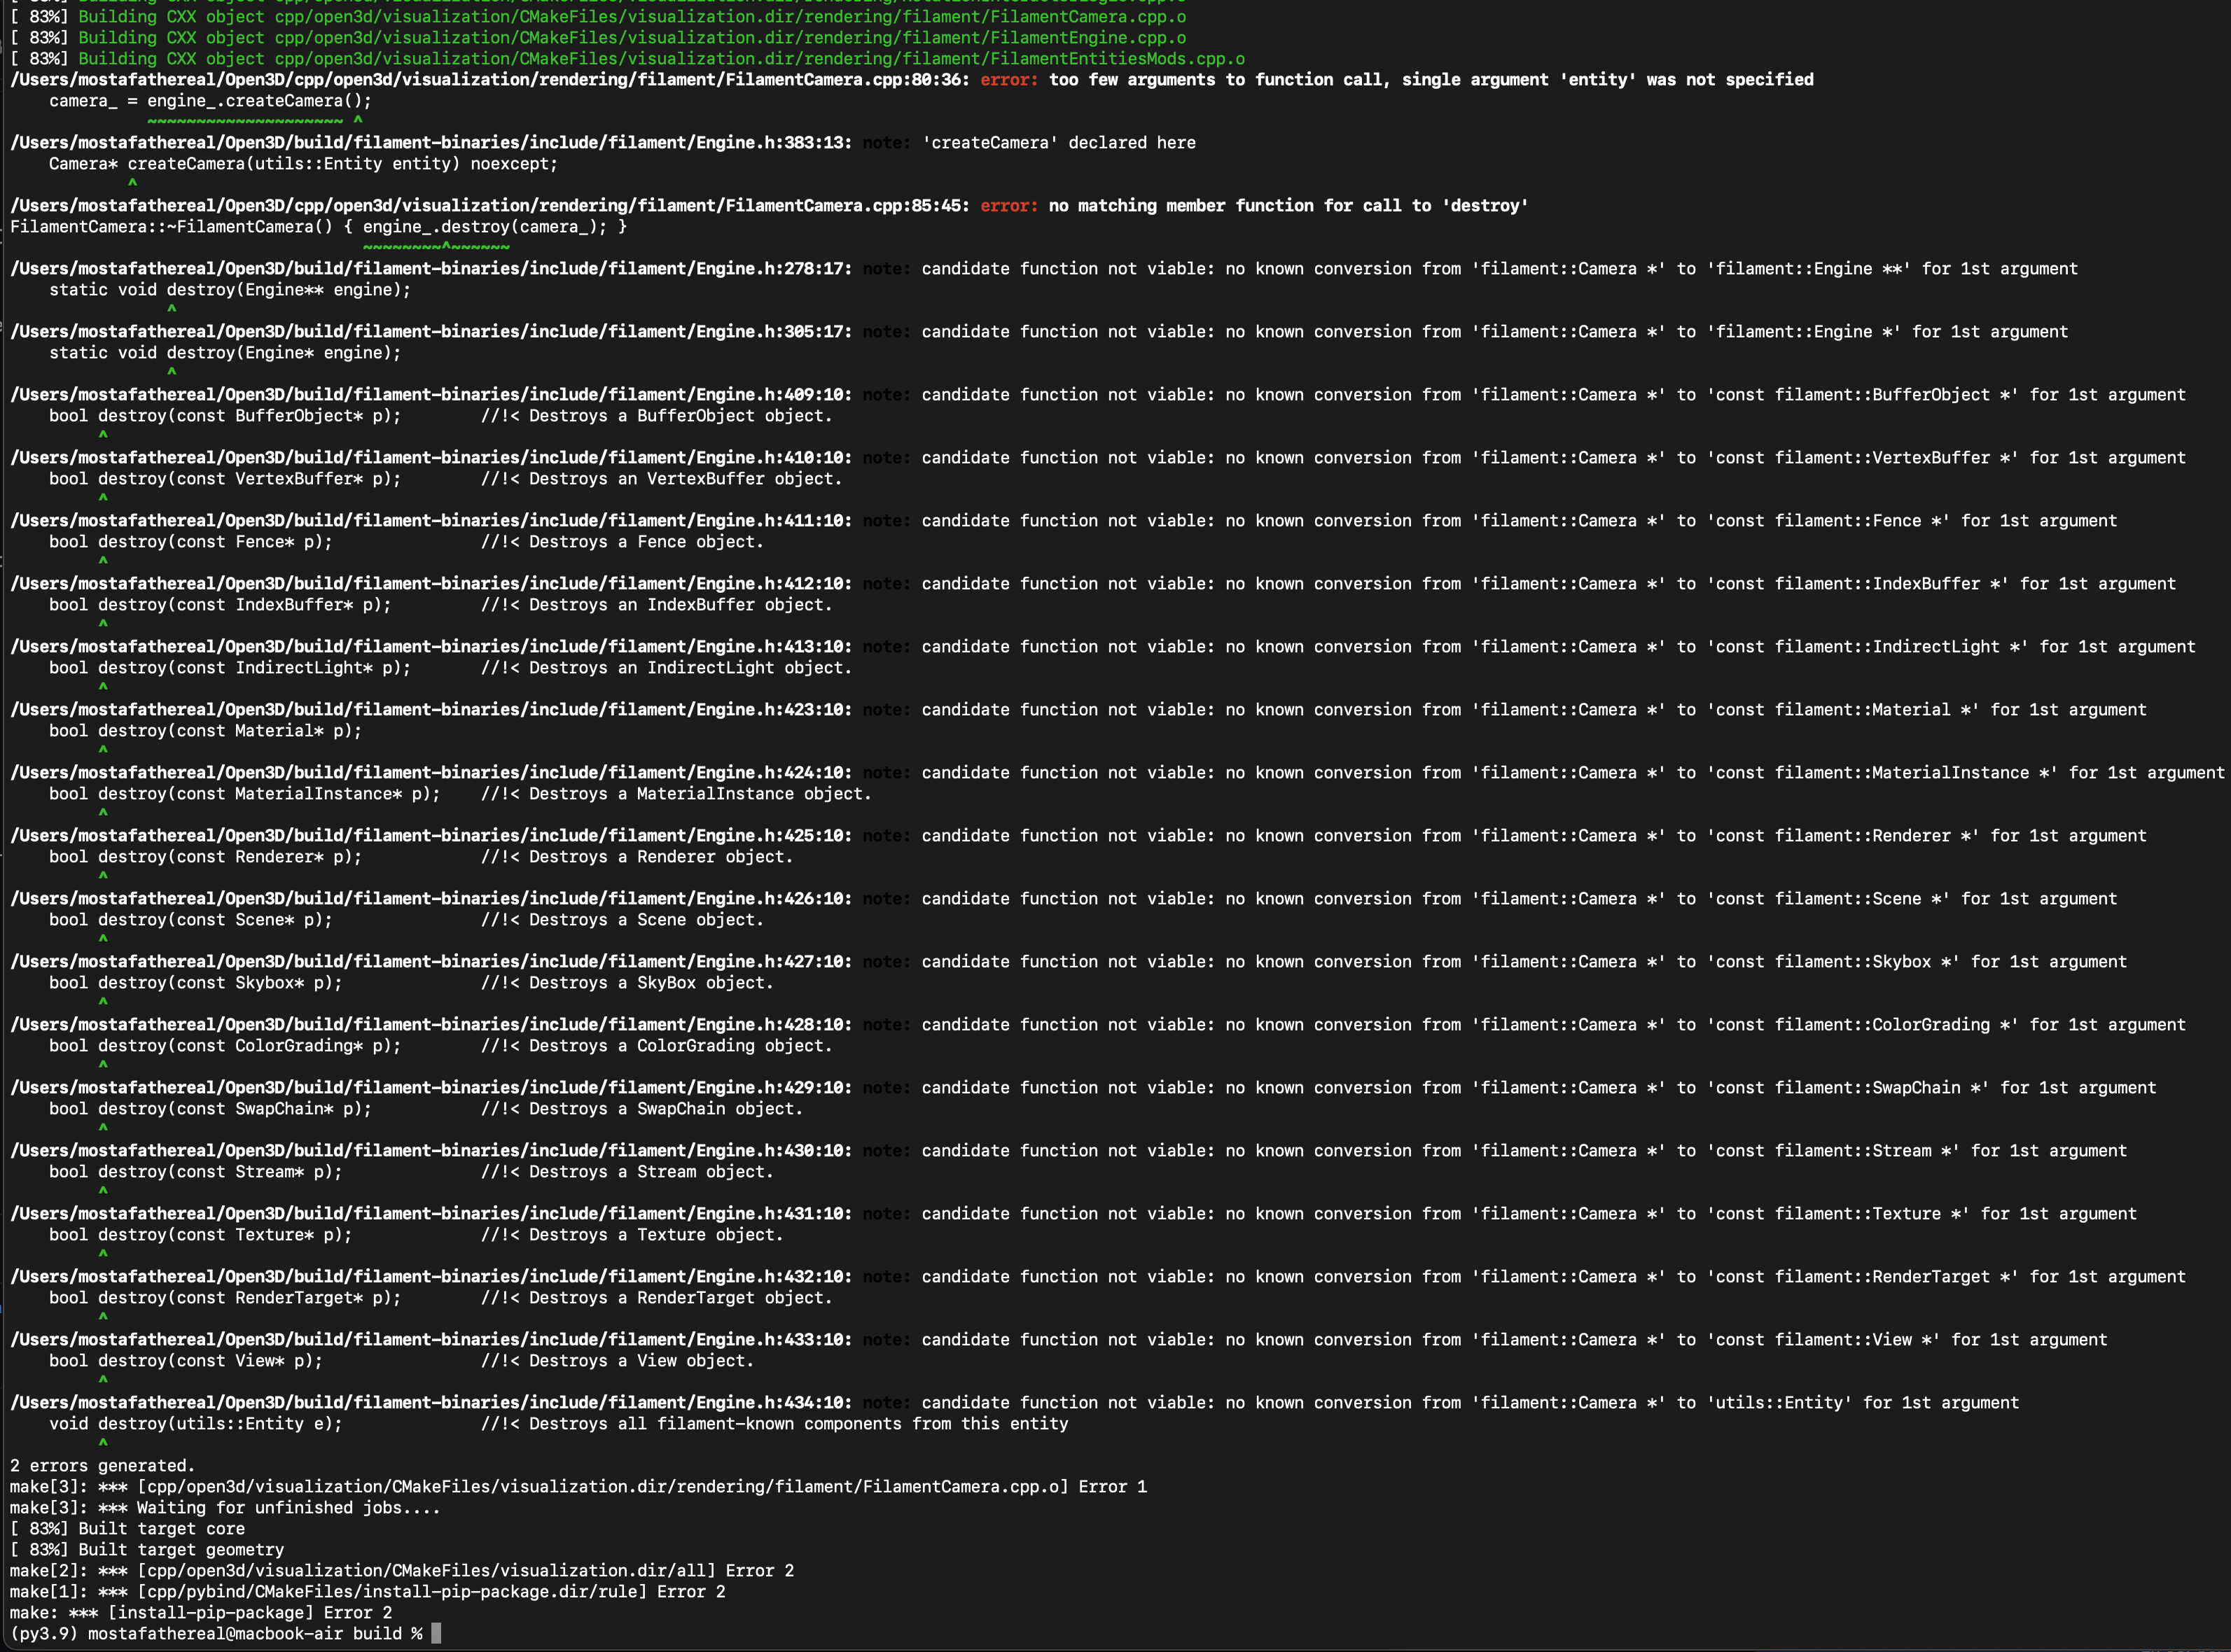Select the FilamentCamera.cpp:85:45 destroy error path
This screenshot has width=2231, height=1652.
[x=480, y=205]
